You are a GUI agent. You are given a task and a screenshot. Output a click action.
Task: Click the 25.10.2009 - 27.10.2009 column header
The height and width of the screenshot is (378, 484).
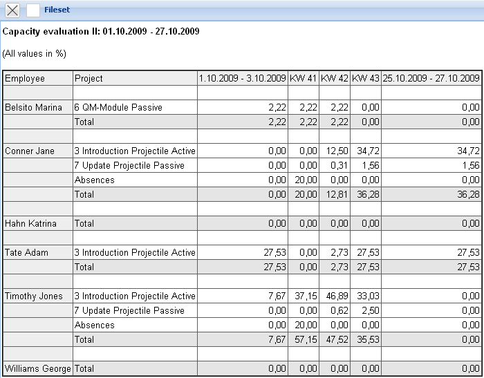pyautogui.click(x=431, y=78)
